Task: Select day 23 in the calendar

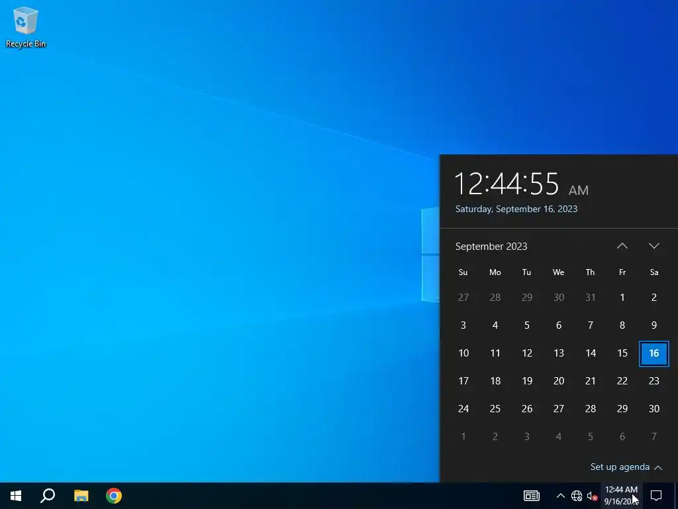Action: click(x=654, y=381)
